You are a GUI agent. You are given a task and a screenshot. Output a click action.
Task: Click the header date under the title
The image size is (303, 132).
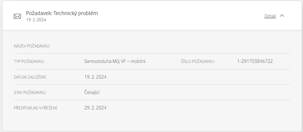[x=36, y=20]
